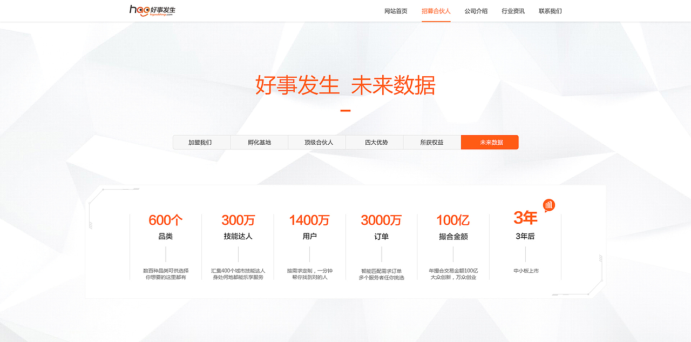Click 联系我们 in top menu
691x342 pixels.
pos(550,11)
